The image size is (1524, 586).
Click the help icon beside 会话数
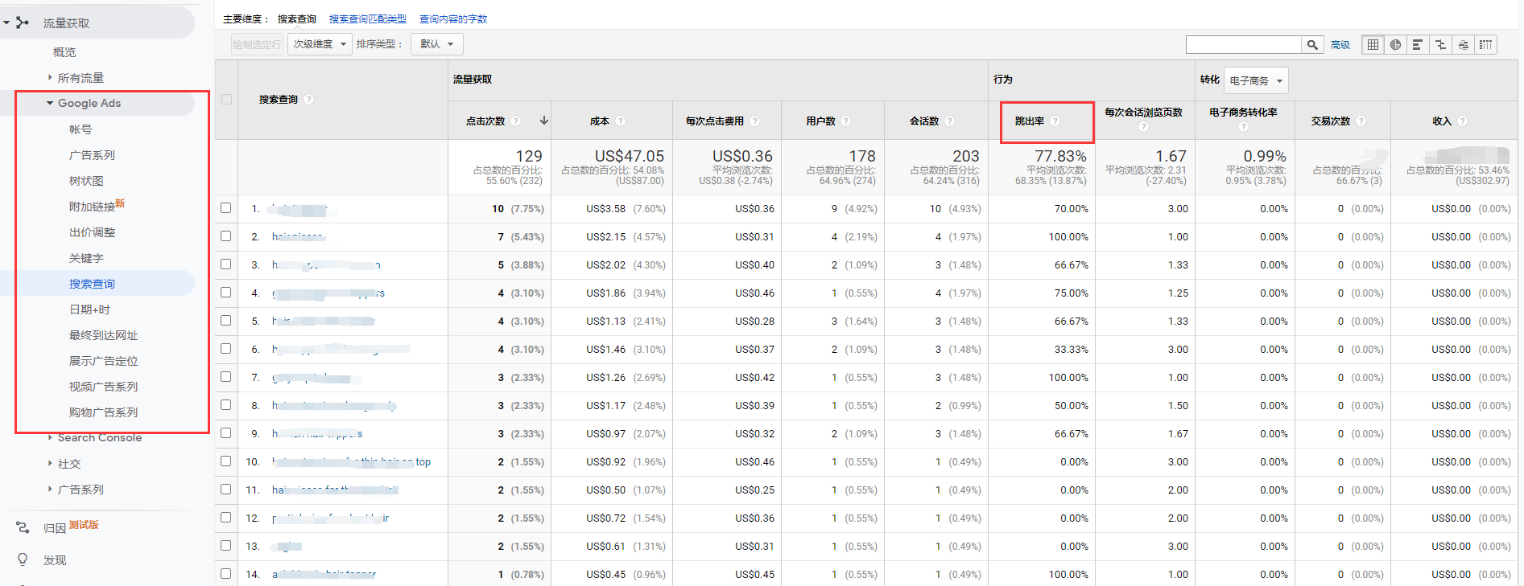point(950,121)
